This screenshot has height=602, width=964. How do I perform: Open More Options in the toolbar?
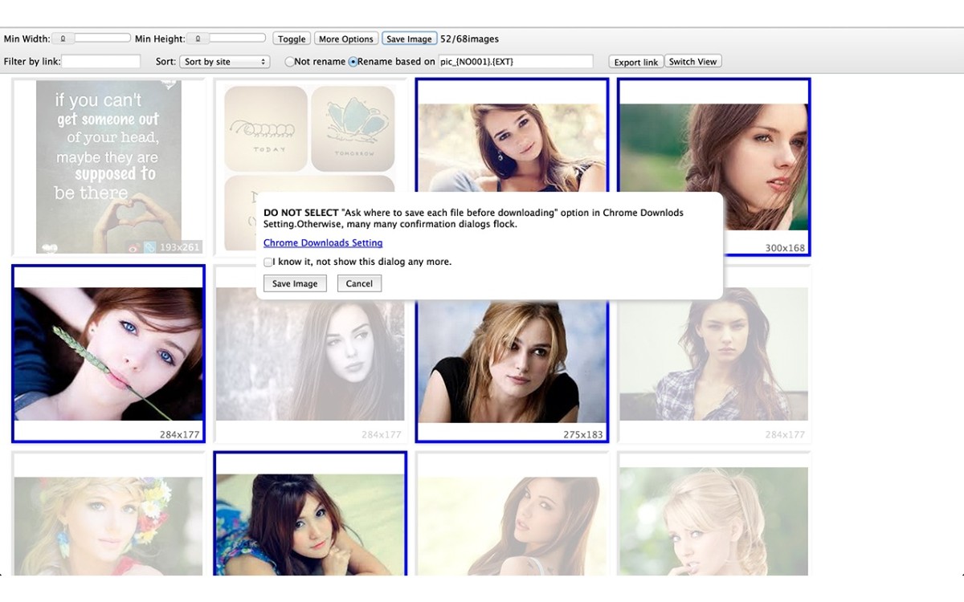coord(345,39)
